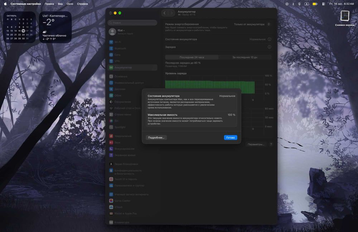Open Фокусирование focus settings

[132, 149]
